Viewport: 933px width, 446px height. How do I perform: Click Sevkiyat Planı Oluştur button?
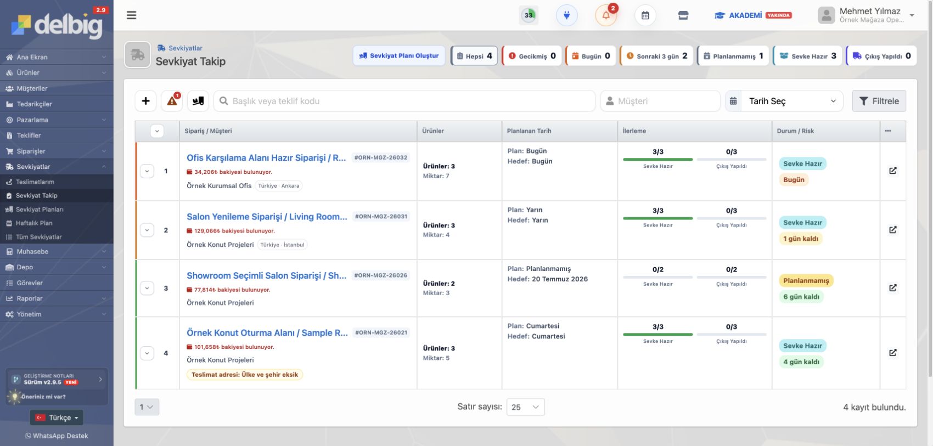pos(399,56)
